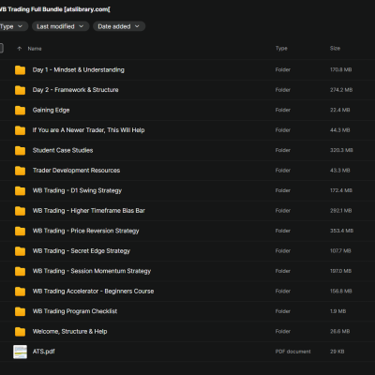
Task: Click the Welcome, Structure & Help folder icon
Action: 20,331
